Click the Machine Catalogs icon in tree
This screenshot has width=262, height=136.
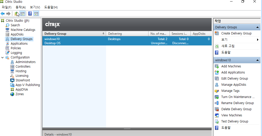coord(7,30)
